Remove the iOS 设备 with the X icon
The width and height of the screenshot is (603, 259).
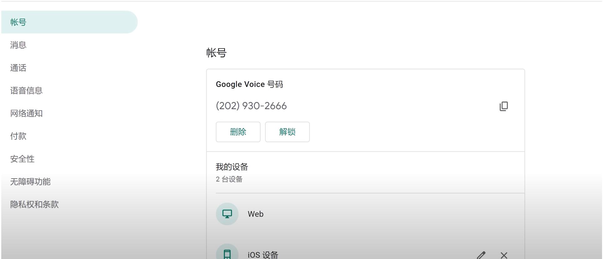click(x=504, y=255)
